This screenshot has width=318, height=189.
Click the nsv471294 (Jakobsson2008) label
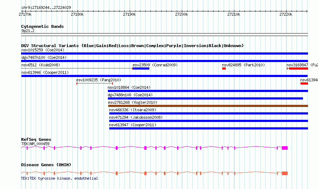click(x=136, y=117)
